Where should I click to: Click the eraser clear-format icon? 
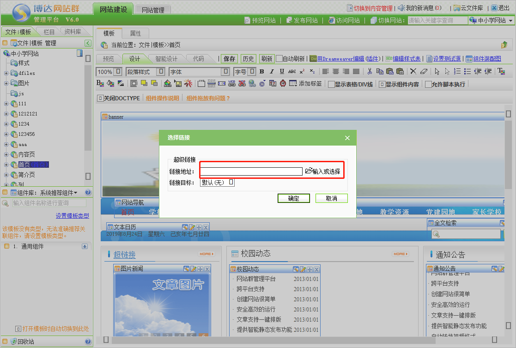point(424,72)
